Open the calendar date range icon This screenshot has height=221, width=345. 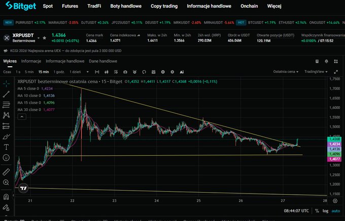pyautogui.click(x=154, y=72)
